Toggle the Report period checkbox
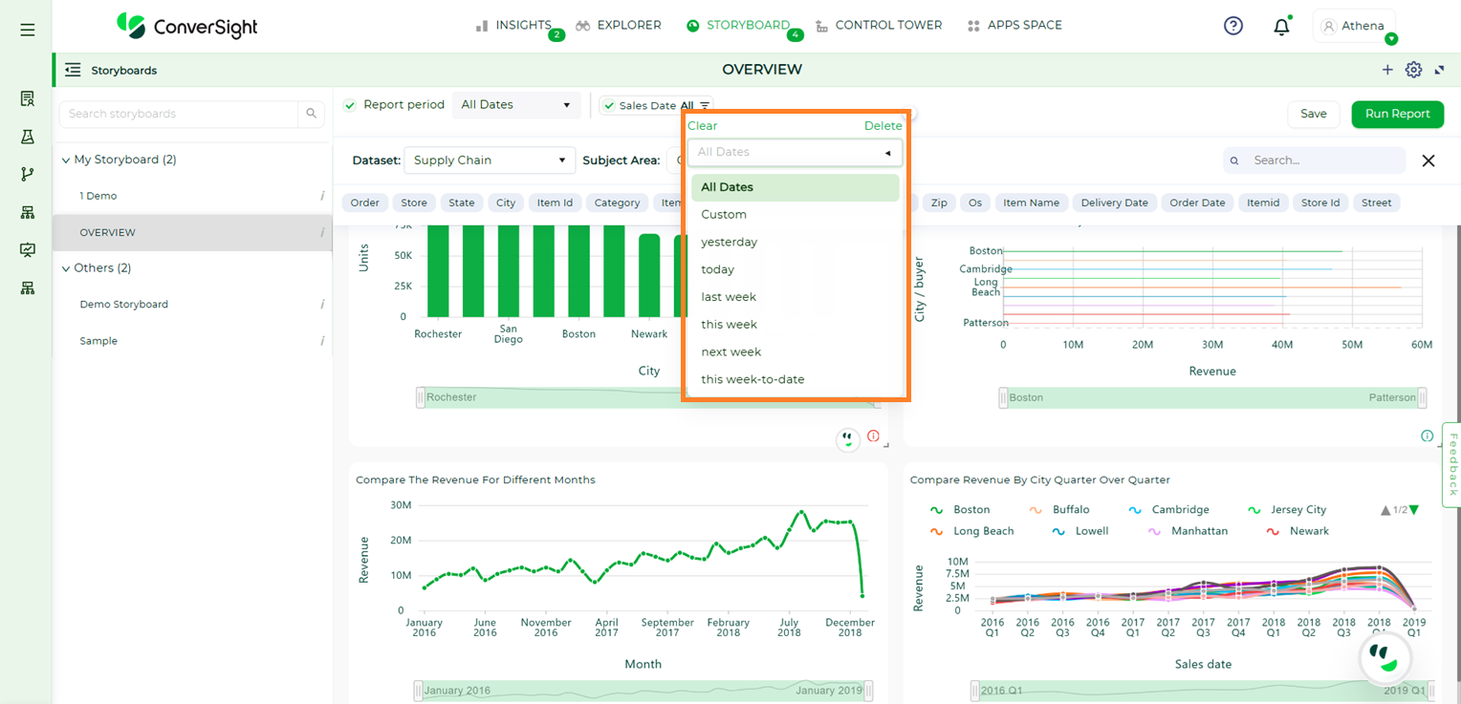This screenshot has width=1461, height=704. (x=350, y=105)
